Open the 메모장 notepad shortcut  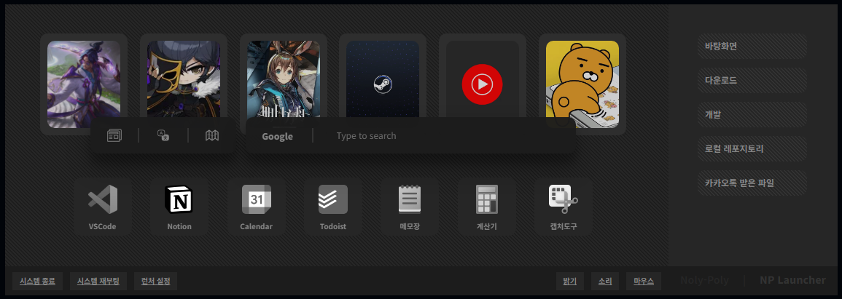410,207
